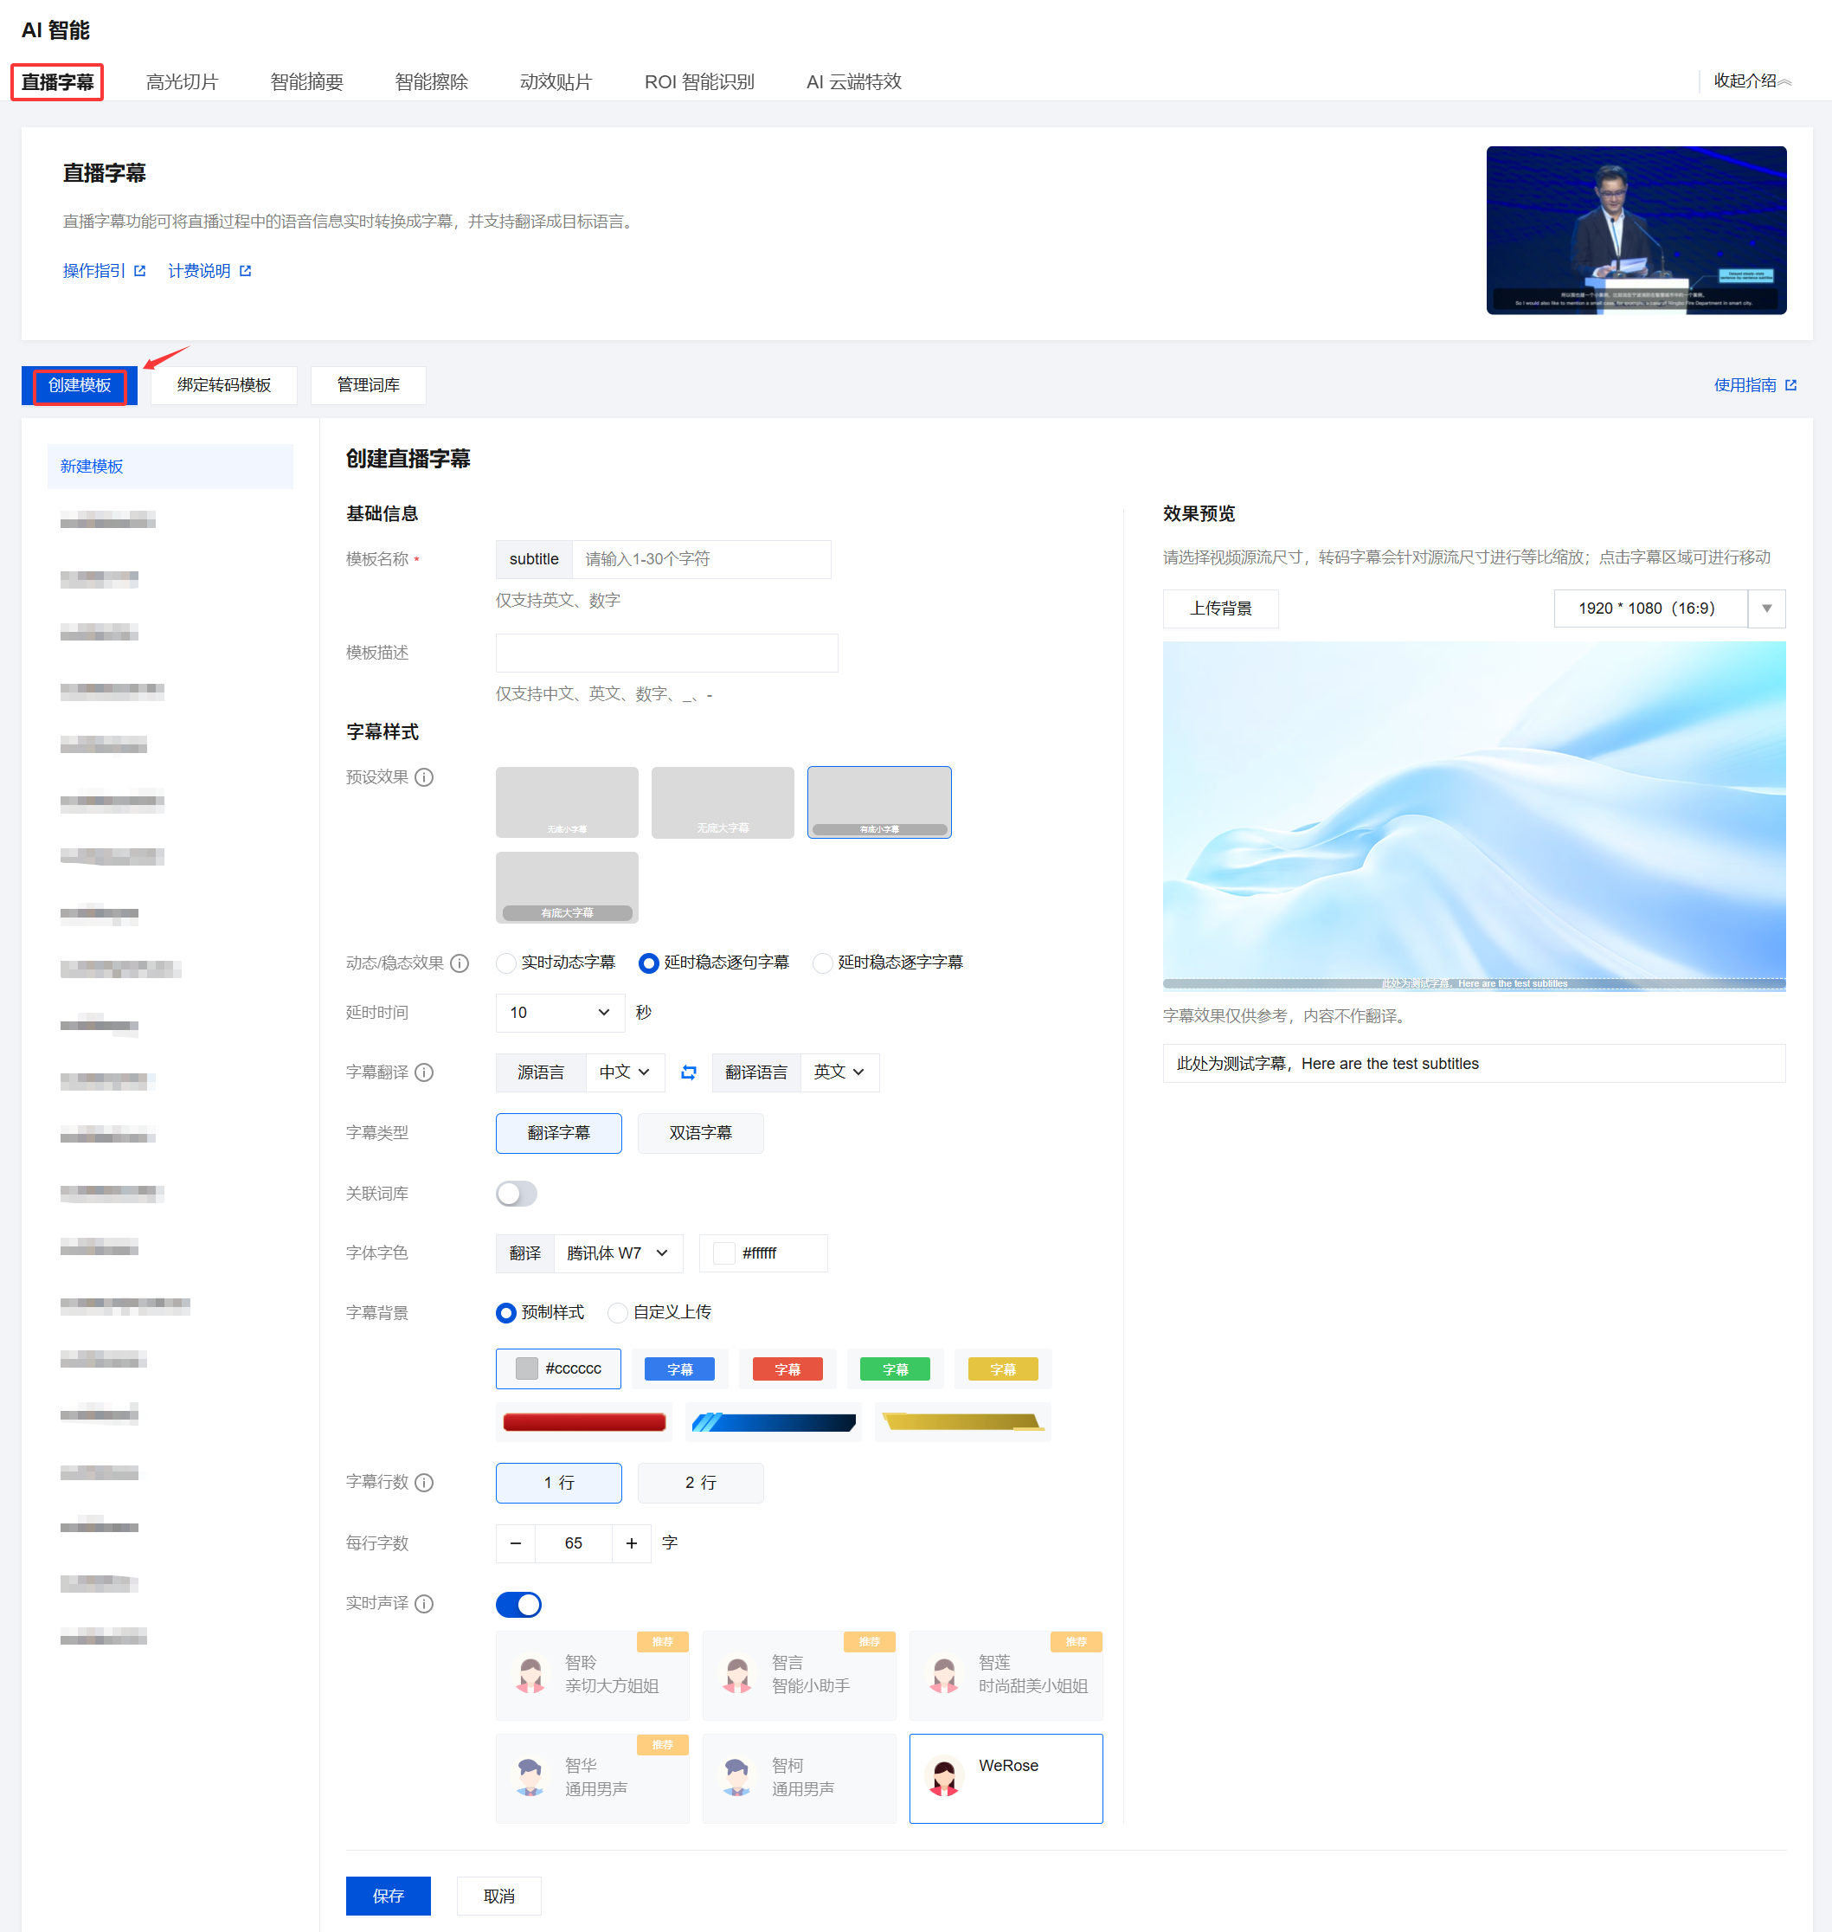Pick the red 字幕 background swatch
The height and width of the screenshot is (1932, 1832).
[787, 1369]
